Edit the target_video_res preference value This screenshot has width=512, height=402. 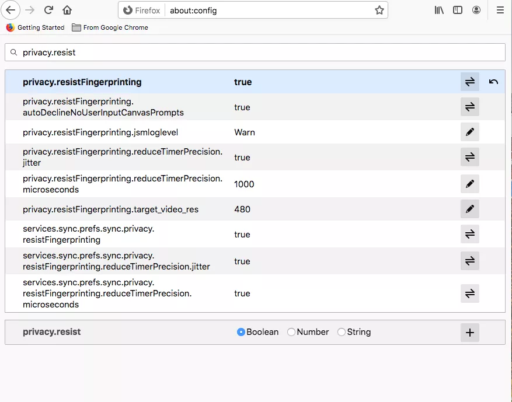(469, 209)
